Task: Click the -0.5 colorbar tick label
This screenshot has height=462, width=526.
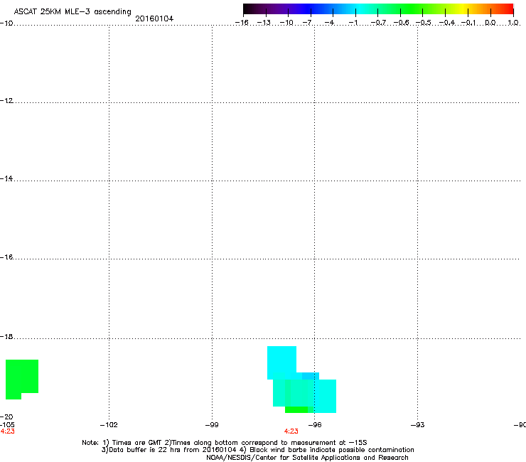Action: 424,23
